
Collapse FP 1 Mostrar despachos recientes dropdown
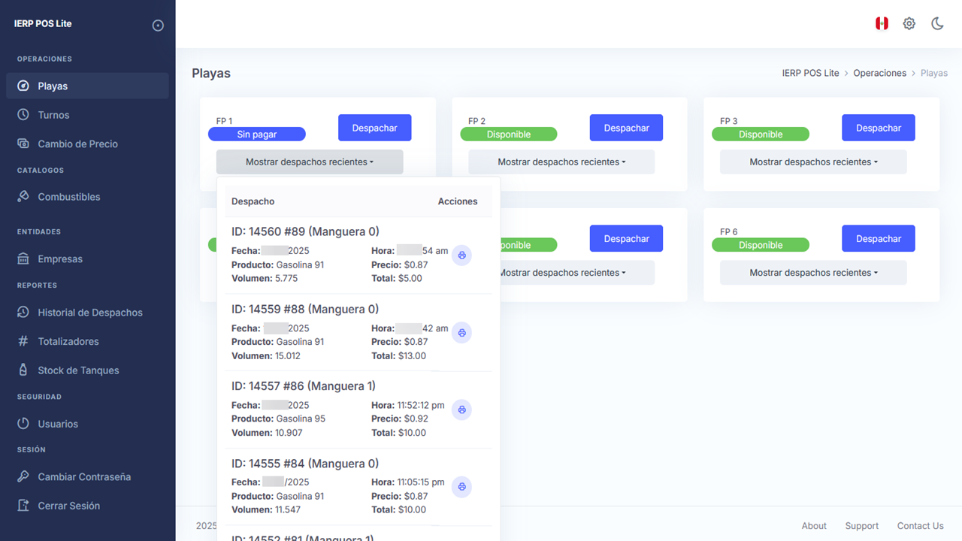310,162
